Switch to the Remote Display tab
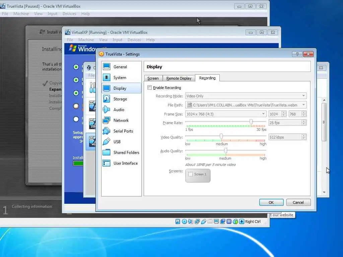This screenshot has height=257, width=343. click(179, 78)
